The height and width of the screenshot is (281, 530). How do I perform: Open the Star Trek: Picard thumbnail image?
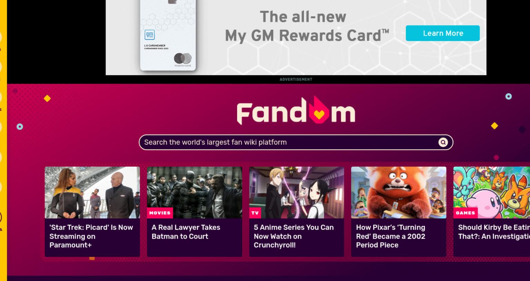pyautogui.click(x=92, y=192)
